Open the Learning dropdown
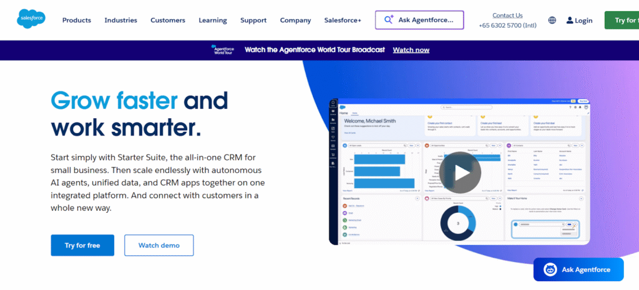This screenshot has height=290, width=639. coord(213,21)
